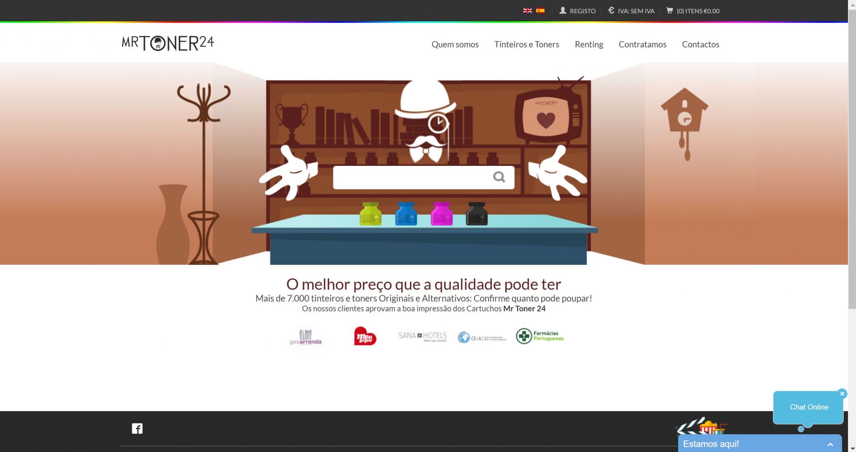Click the Meu Super heart logo
Screen dimensions: 856x452
pyautogui.click(x=365, y=337)
